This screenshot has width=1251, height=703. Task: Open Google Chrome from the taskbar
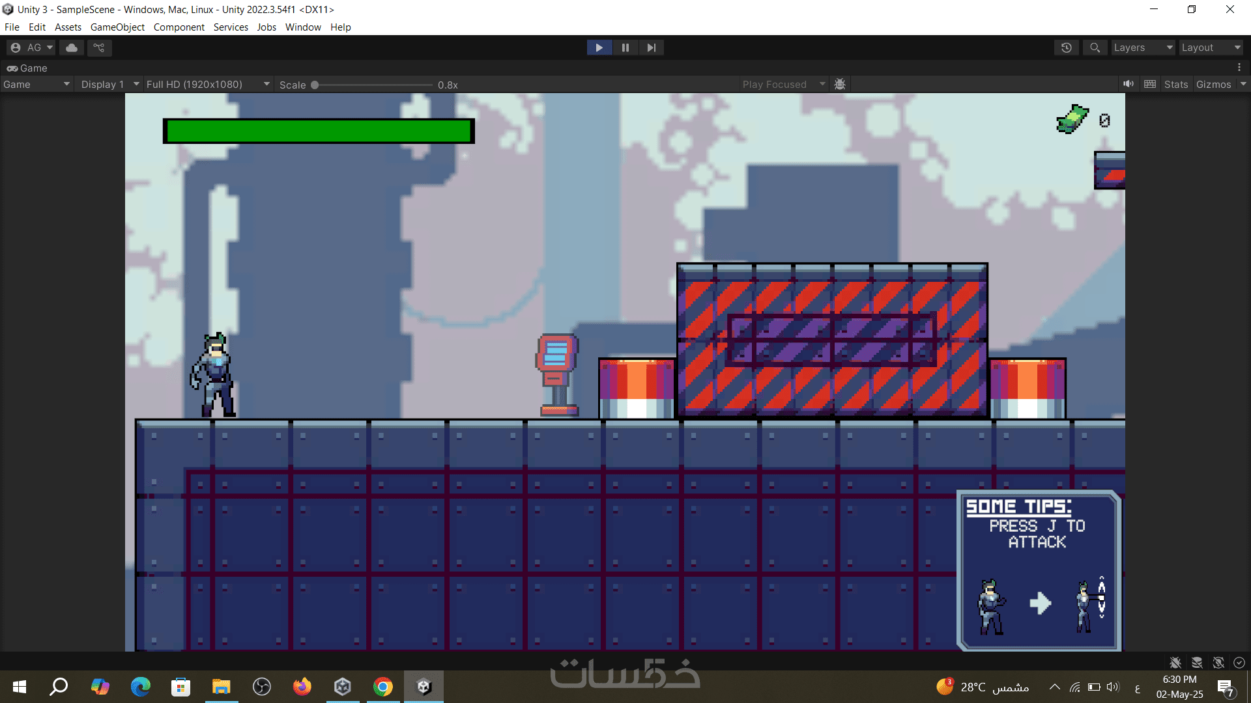383,687
